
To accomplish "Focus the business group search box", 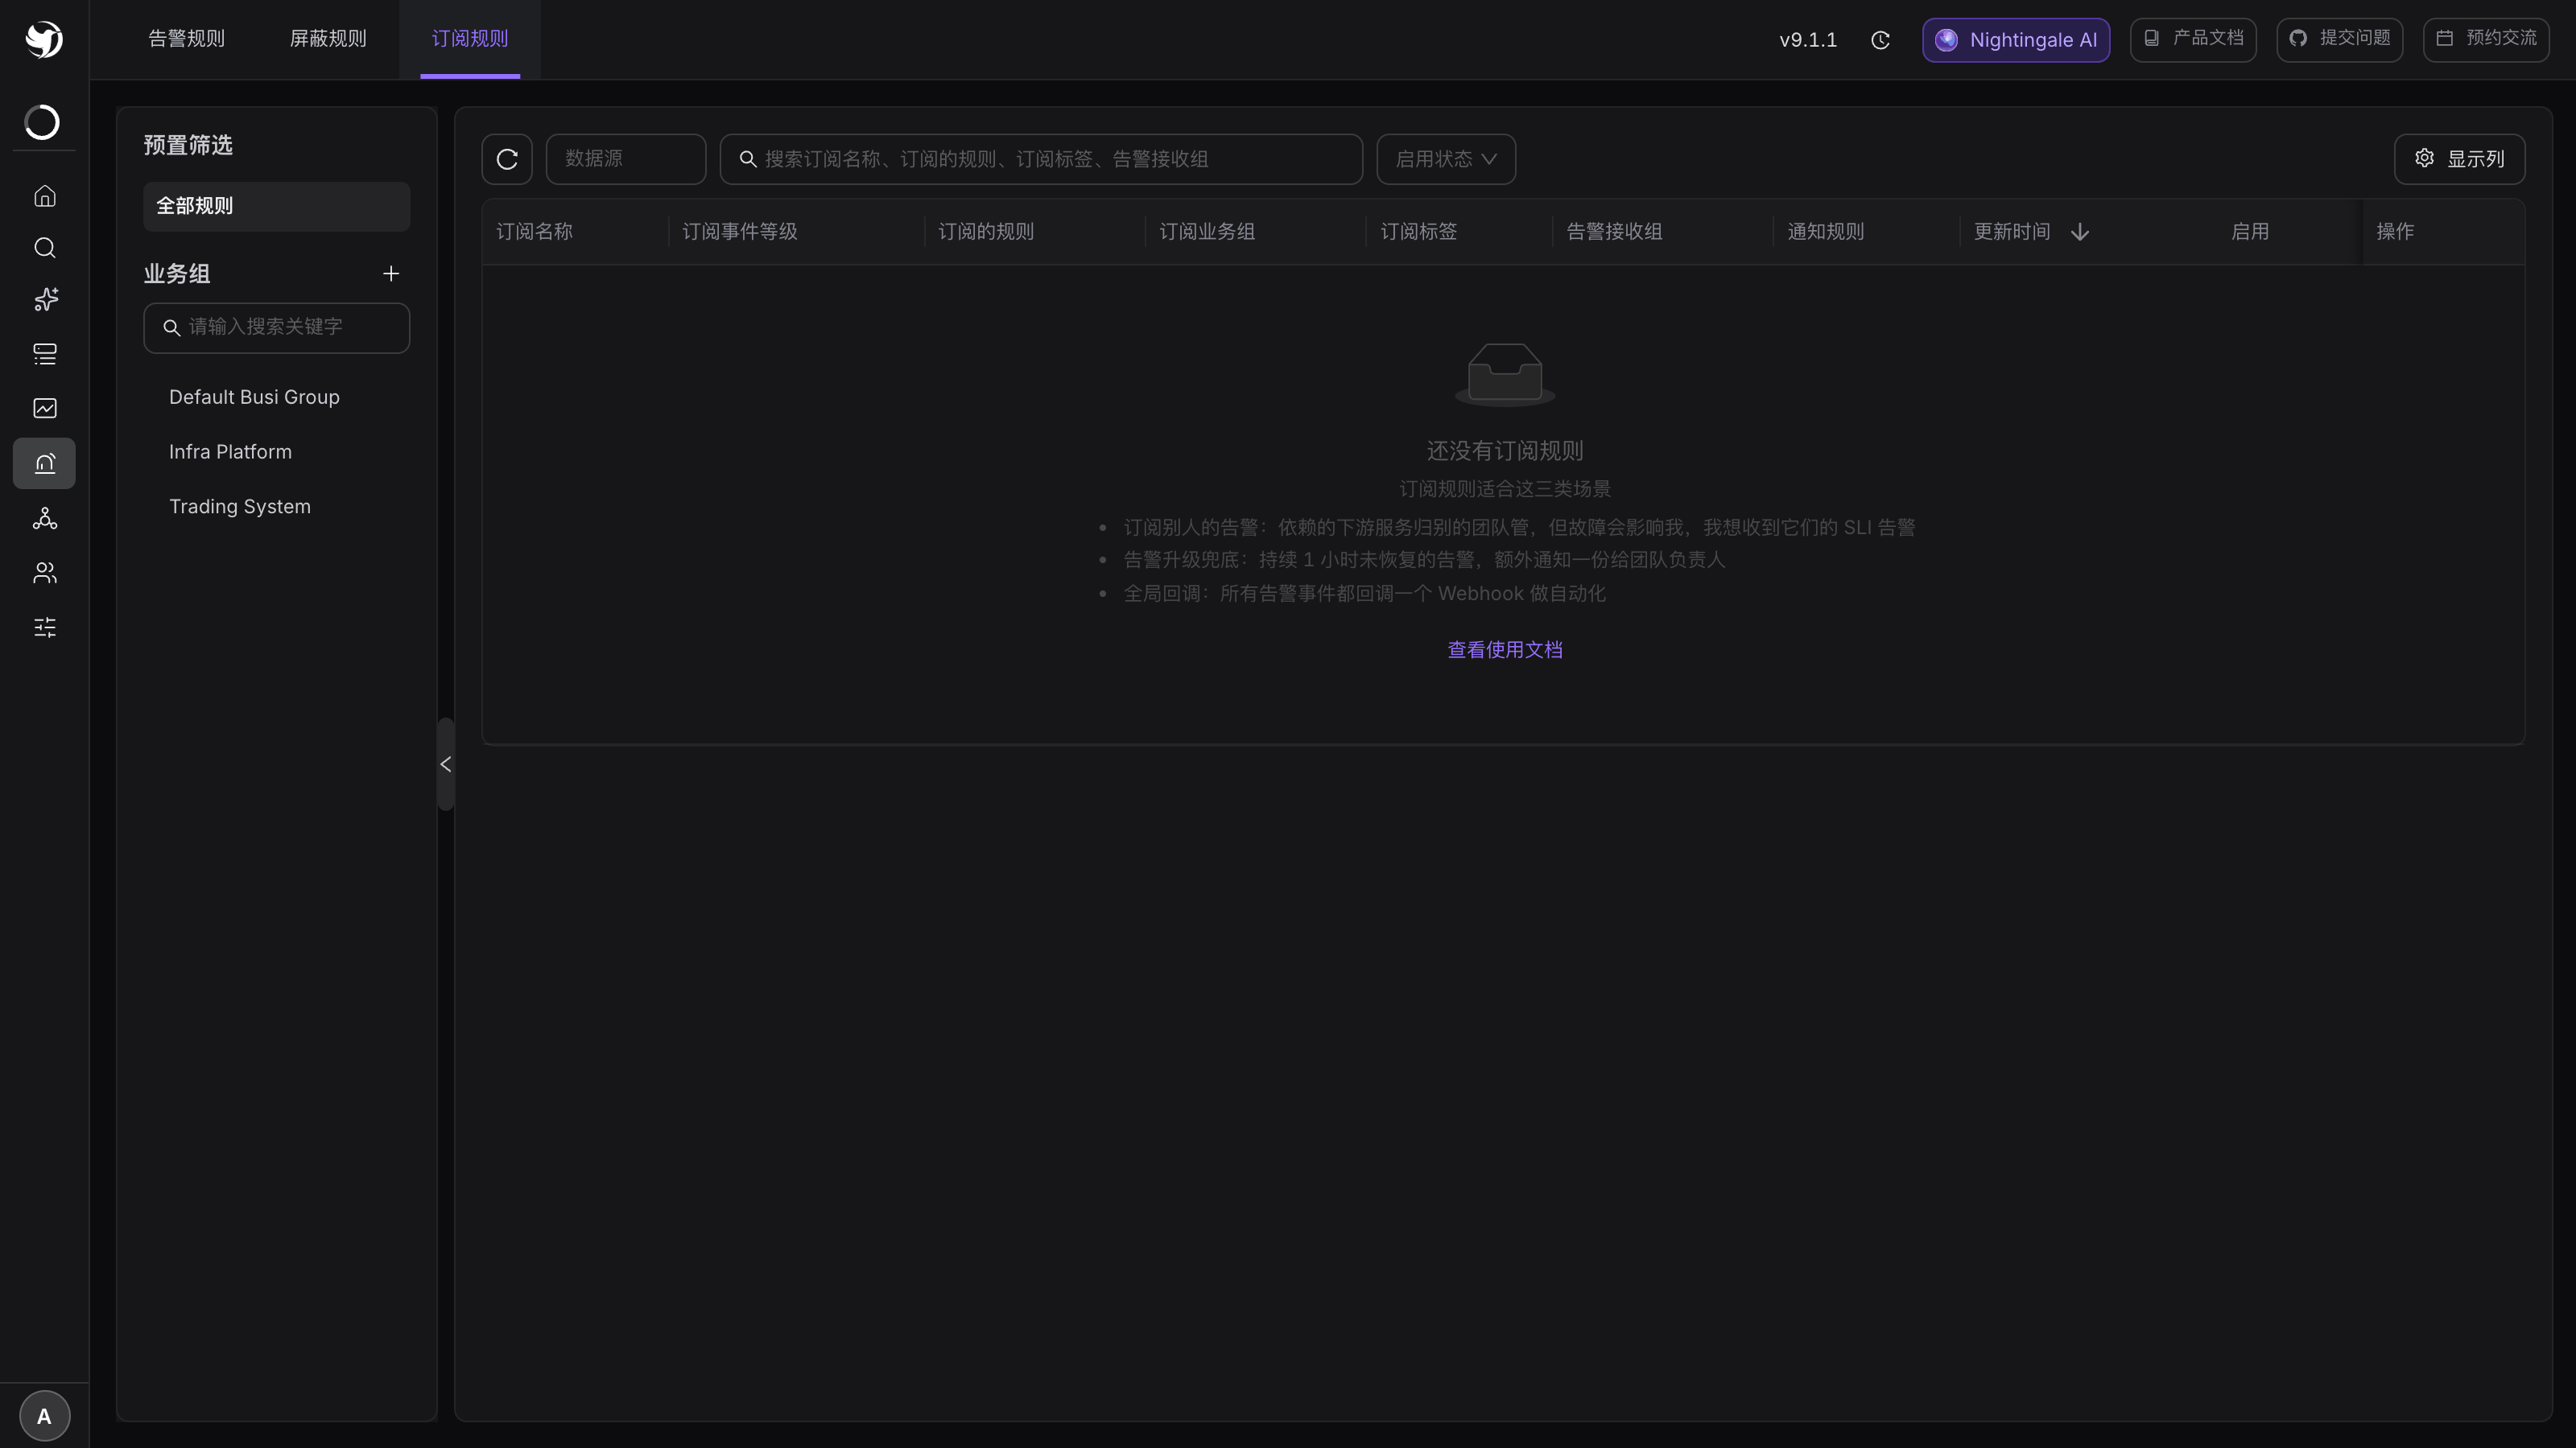I will click(277, 327).
